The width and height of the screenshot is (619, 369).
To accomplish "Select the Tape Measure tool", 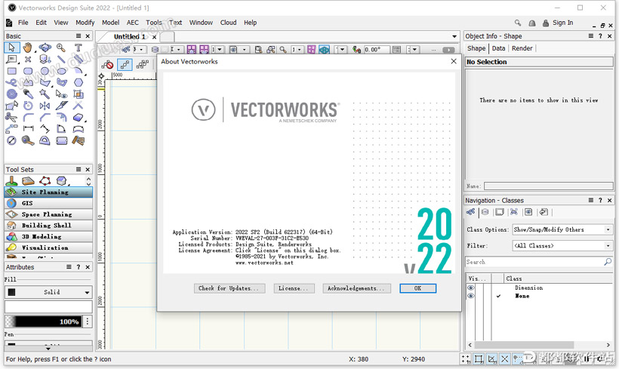I will (28, 140).
